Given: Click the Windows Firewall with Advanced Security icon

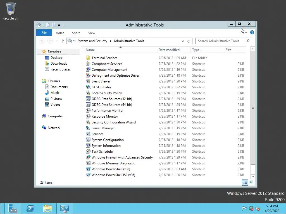Looking at the screenshot, I should pyautogui.click(x=88, y=157).
